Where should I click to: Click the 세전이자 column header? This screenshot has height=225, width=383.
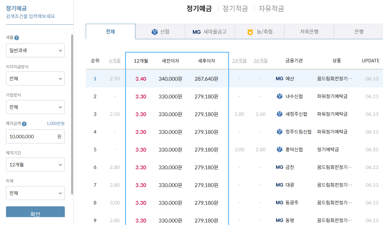(x=170, y=61)
